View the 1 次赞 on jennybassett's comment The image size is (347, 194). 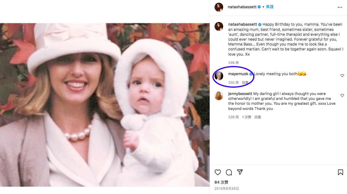[x=246, y=117]
